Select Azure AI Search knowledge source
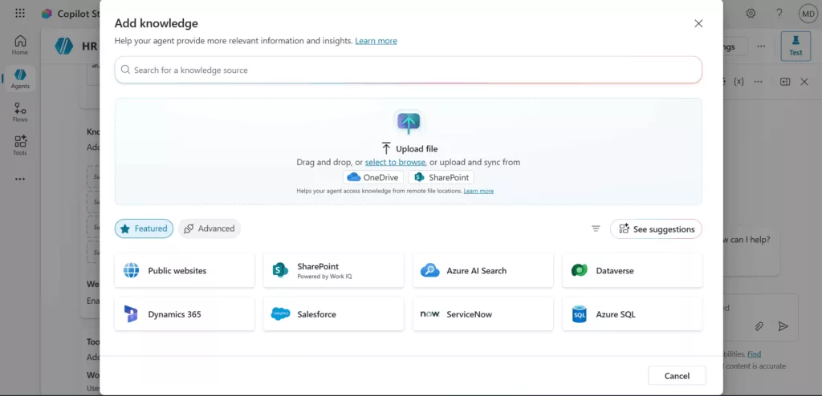 click(x=482, y=270)
